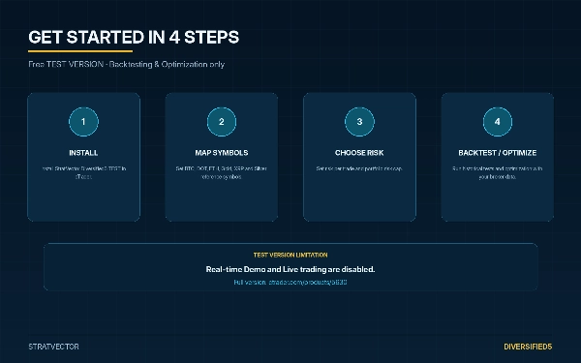Viewport: 581px width, 363px height.
Task: Click the Free TEST VERSION subtitle line
Action: 126,64
